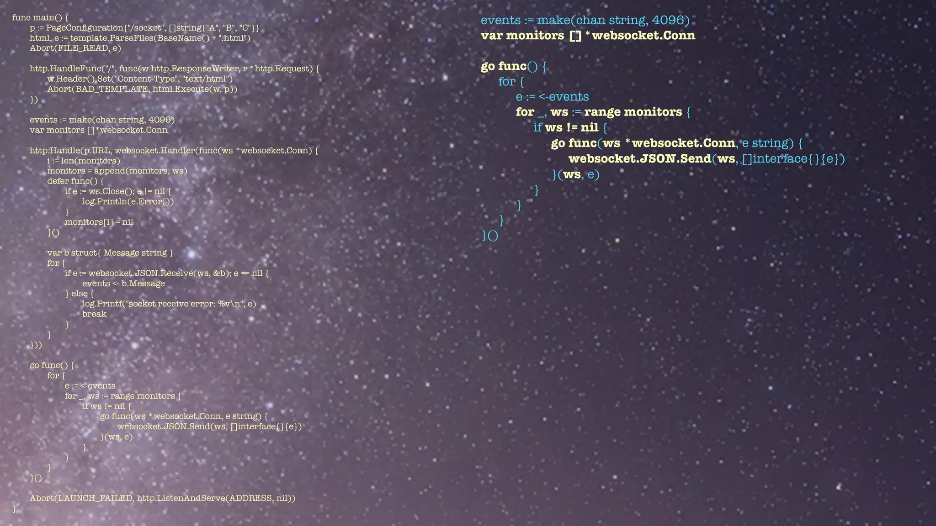
Task: Select 'monitors = append(monitors, ws)' line
Action: 117,171
